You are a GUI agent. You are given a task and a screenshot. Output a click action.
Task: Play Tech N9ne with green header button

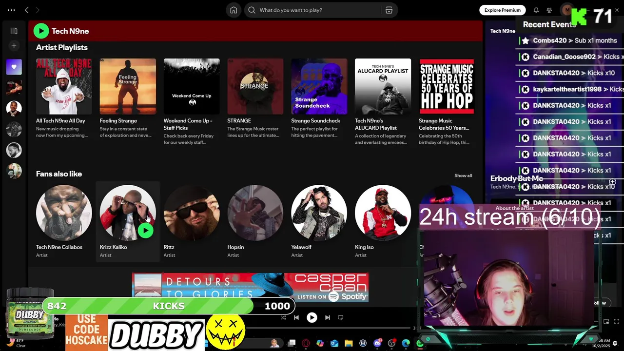point(41,31)
